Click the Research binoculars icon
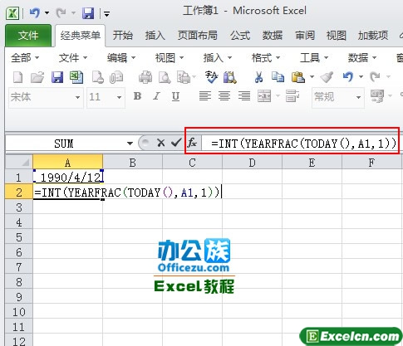 coord(230,77)
